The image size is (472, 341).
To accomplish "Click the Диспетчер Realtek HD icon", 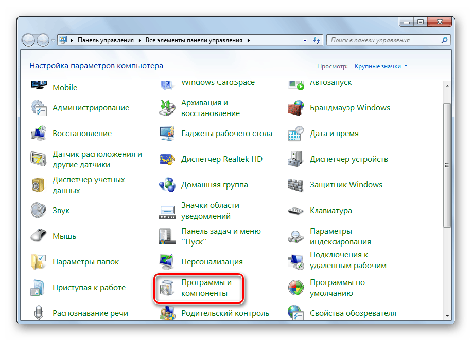I will coord(167,159).
